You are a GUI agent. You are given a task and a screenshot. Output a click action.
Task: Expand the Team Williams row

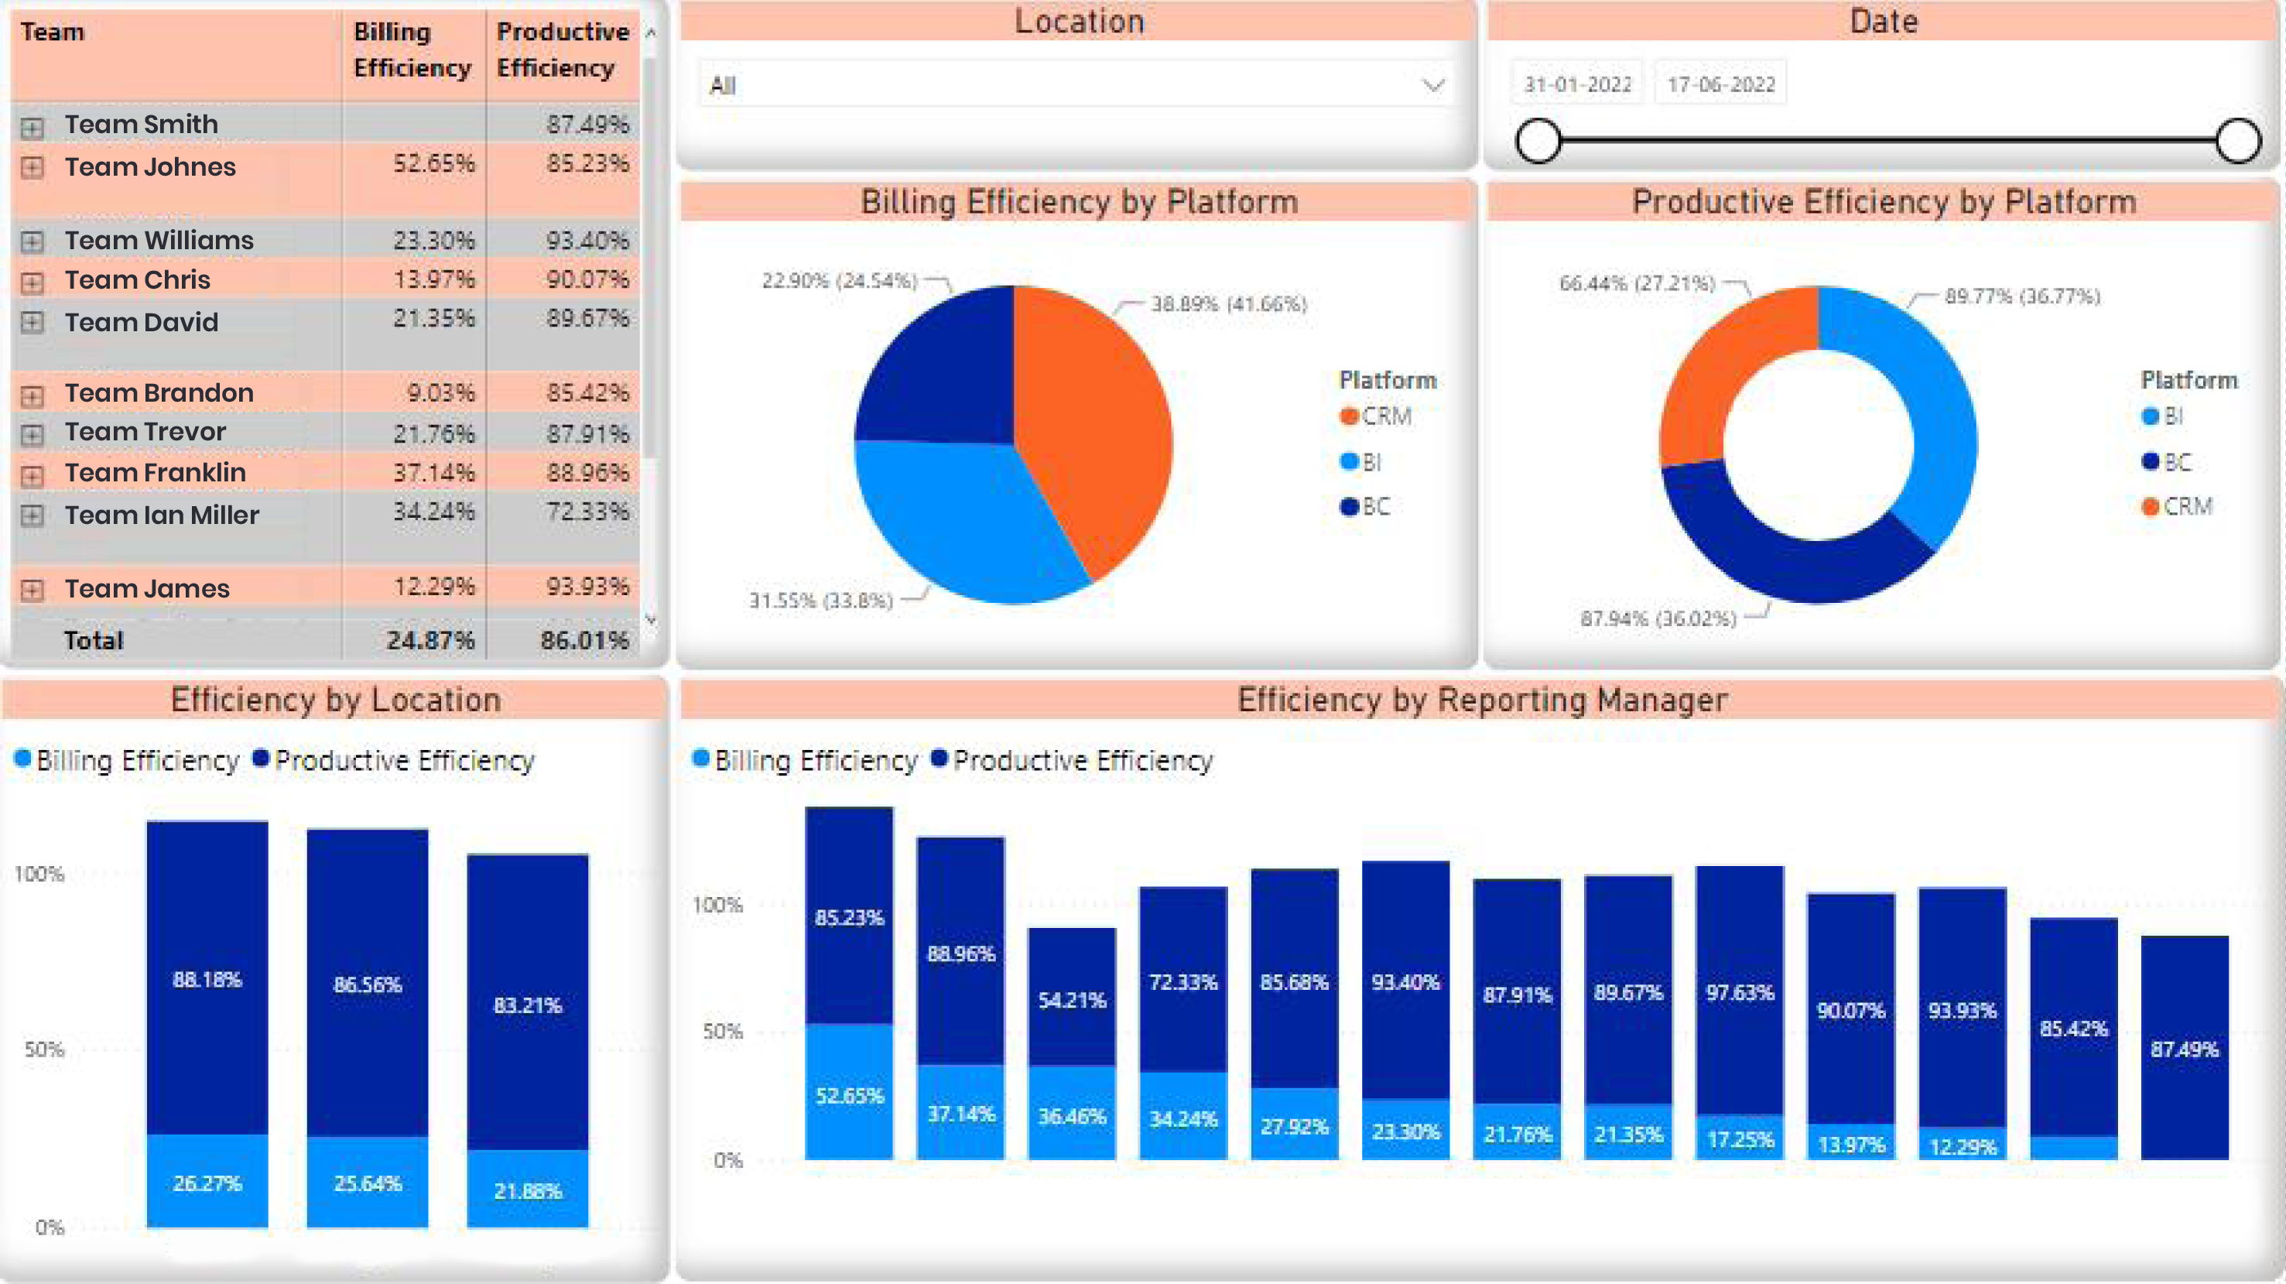tap(32, 241)
